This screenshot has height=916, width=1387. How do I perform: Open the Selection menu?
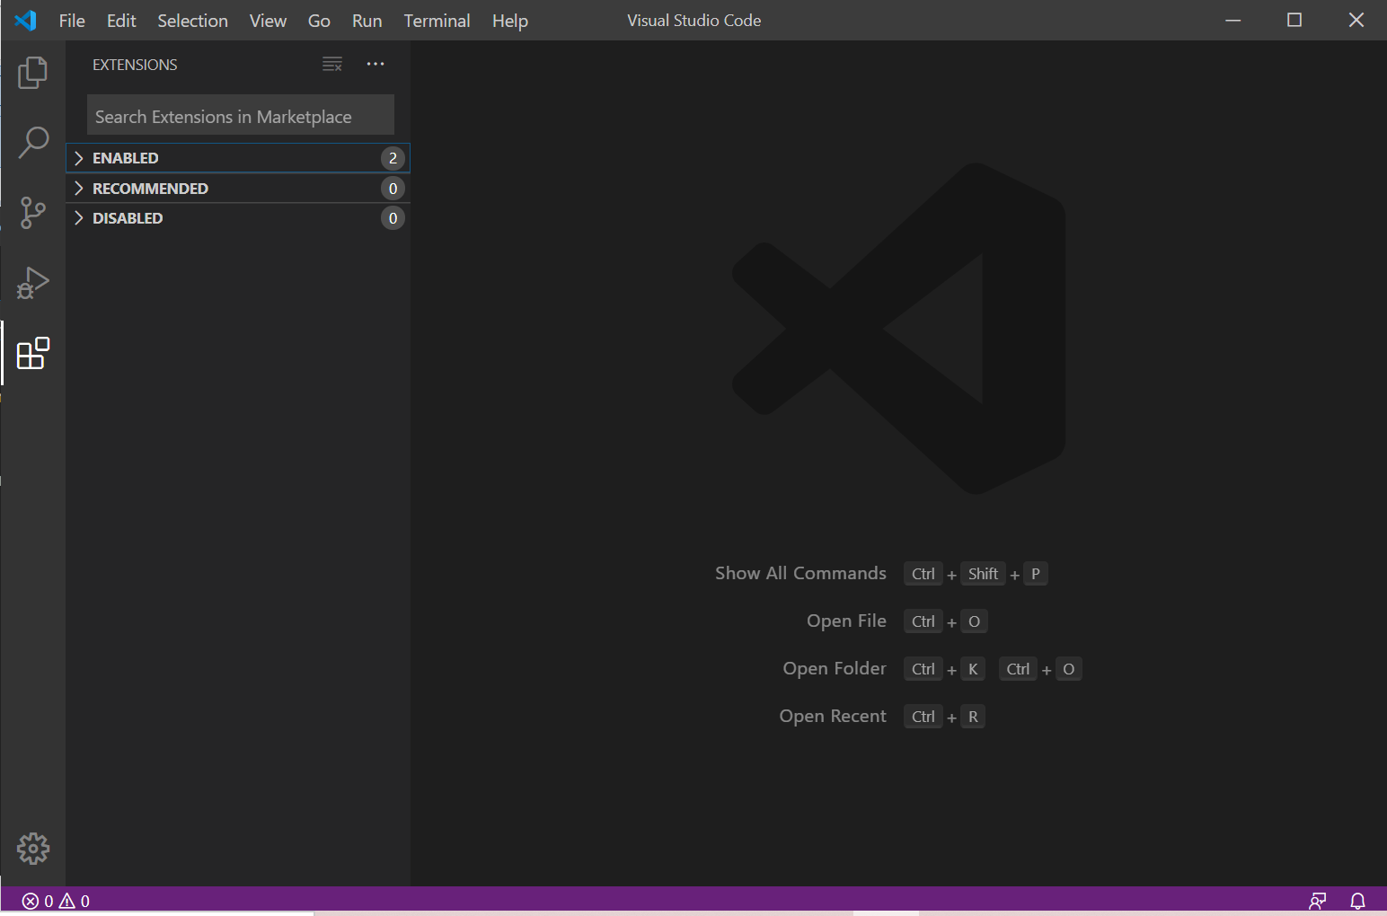(x=192, y=21)
